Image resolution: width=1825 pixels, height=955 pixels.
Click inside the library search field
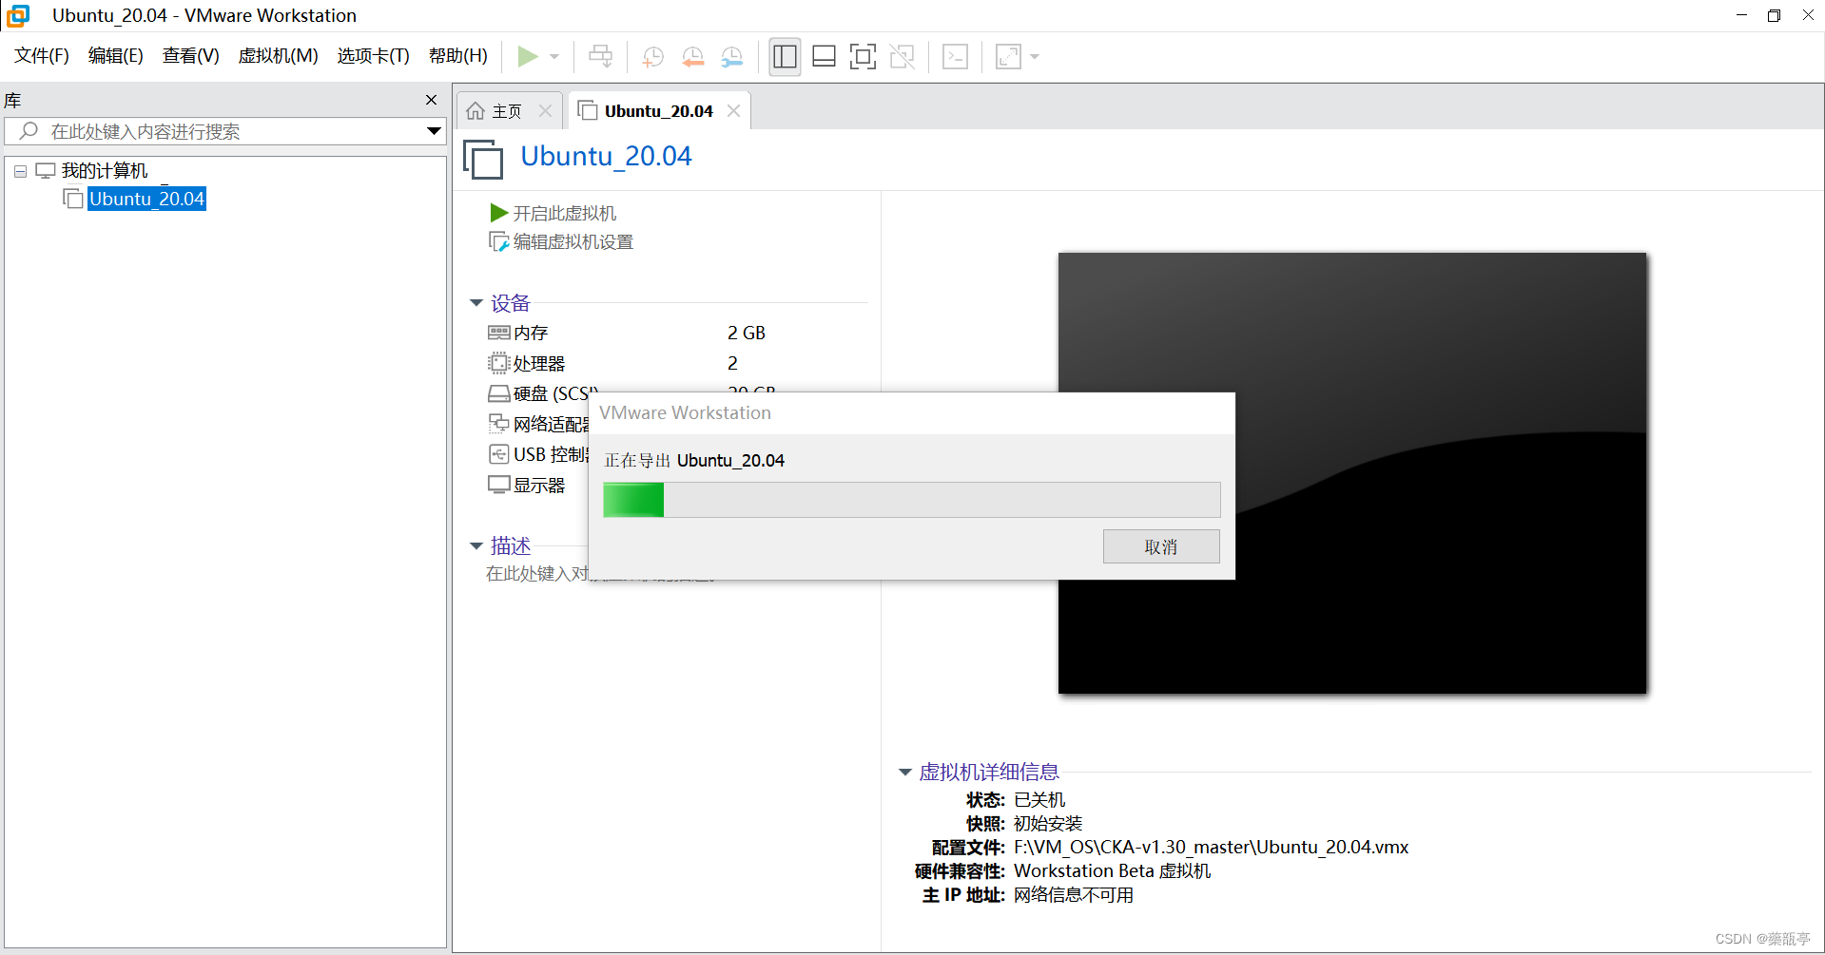(x=190, y=131)
